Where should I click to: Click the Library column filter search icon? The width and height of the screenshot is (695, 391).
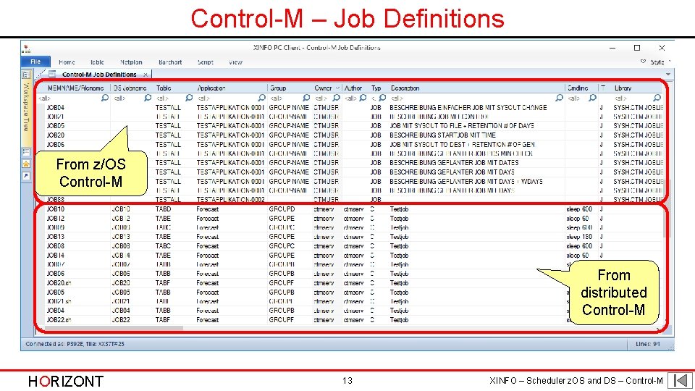click(x=657, y=98)
